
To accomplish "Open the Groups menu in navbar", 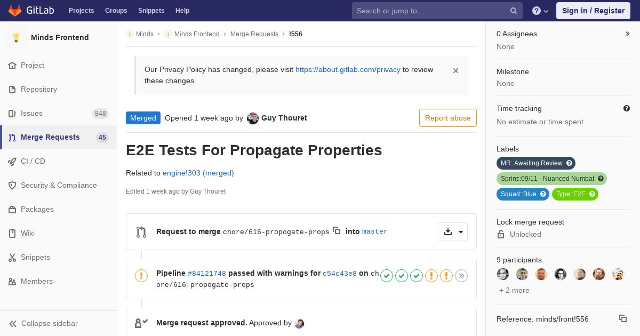I will click(x=116, y=11).
